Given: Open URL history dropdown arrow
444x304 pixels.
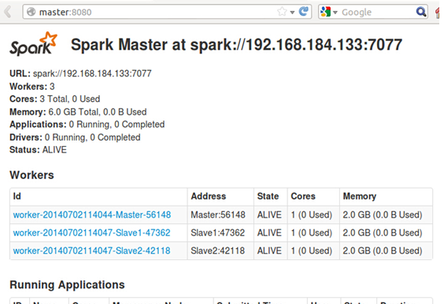Looking at the screenshot, I should click(292, 13).
